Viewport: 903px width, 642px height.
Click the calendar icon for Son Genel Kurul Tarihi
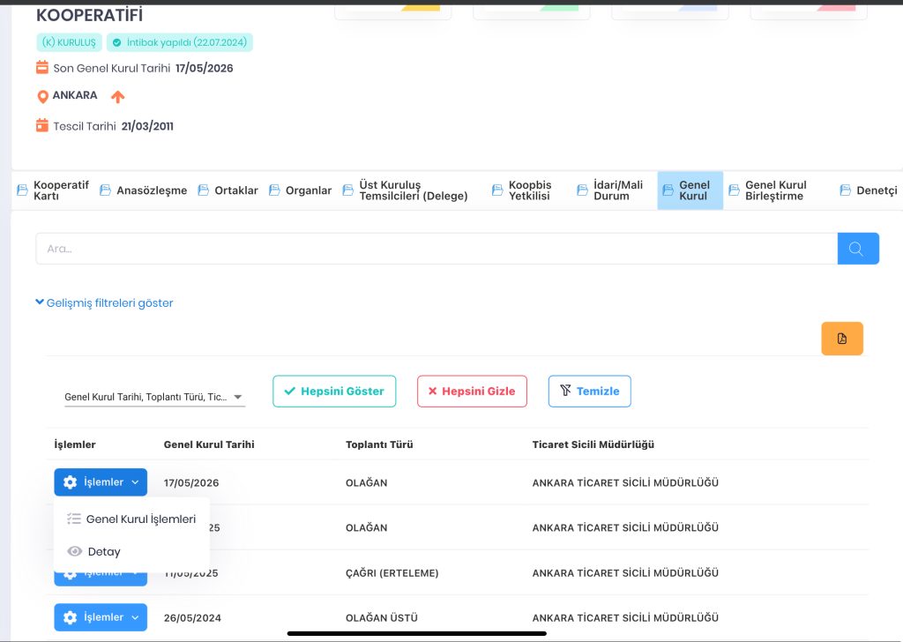pos(42,67)
